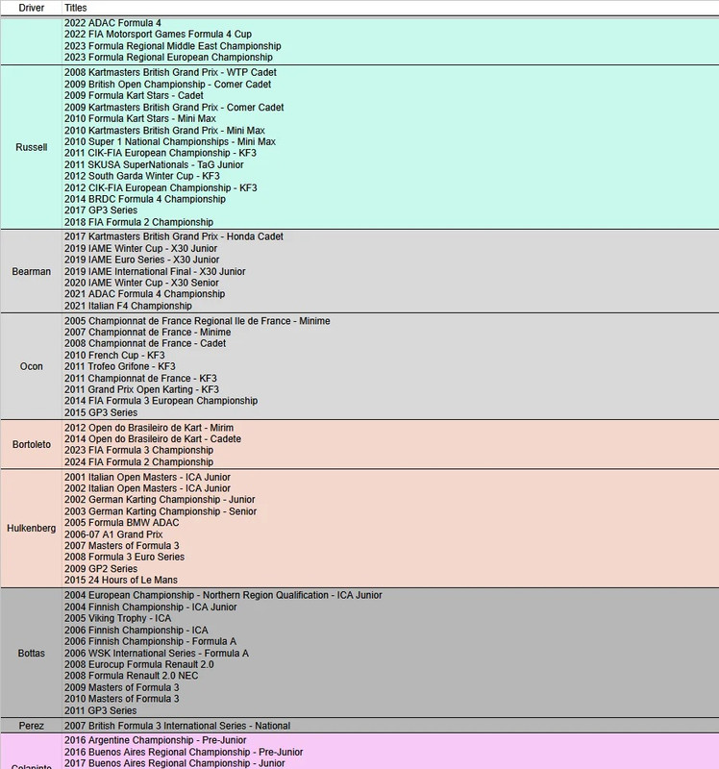
Task: Click '2019 IAME International Final - X30 Junior'
Action: tap(155, 272)
